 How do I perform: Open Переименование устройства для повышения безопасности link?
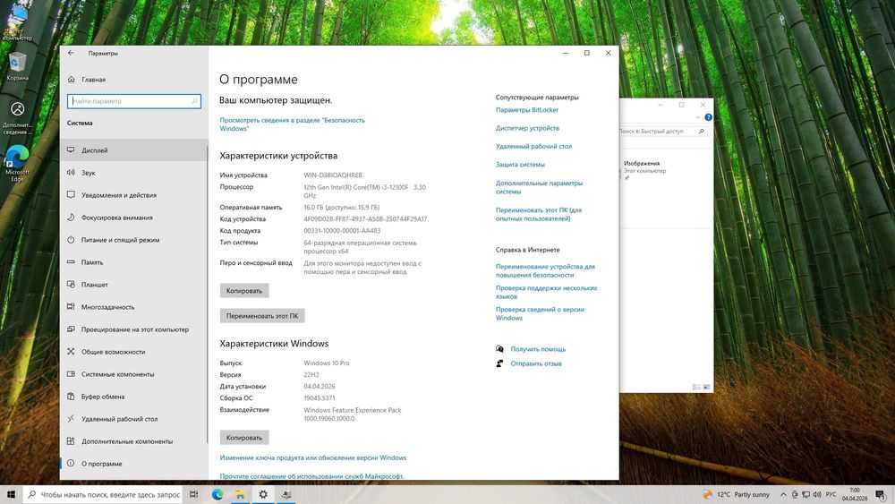[x=545, y=270]
